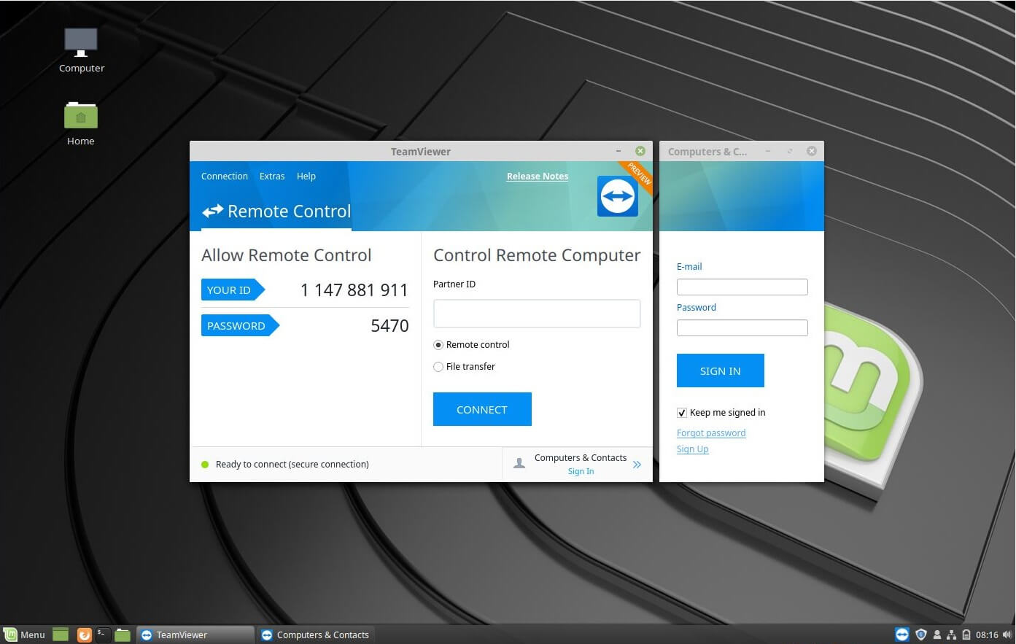Open the TeamViewer system tray icon
This screenshot has width=1016, height=644.
tap(902, 635)
